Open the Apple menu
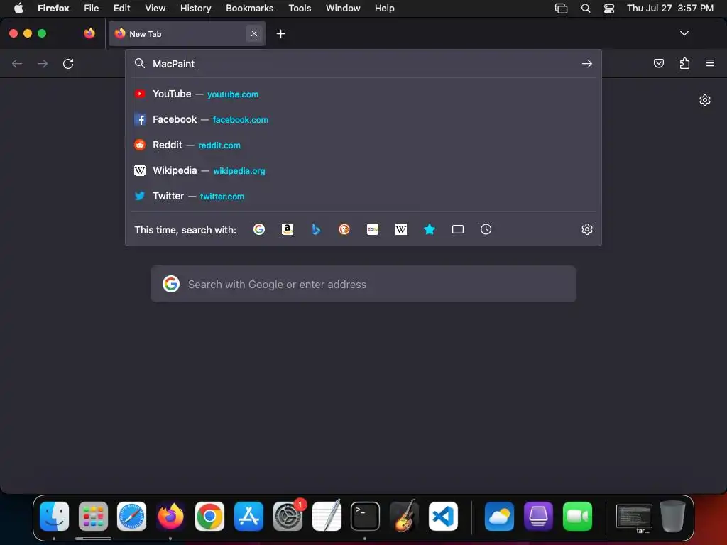Viewport: 727px width, 545px height. 18,8
